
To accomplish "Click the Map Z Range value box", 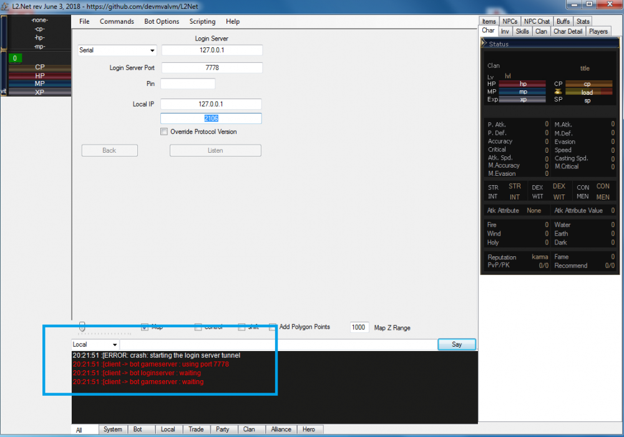I will pyautogui.click(x=359, y=327).
